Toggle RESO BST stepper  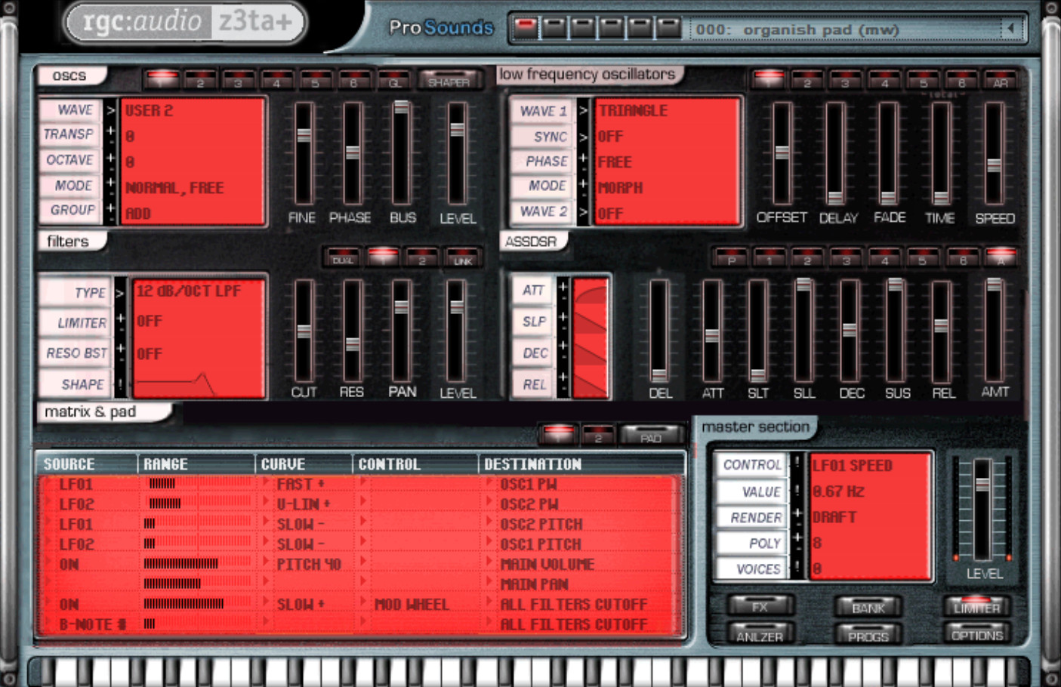(120, 353)
